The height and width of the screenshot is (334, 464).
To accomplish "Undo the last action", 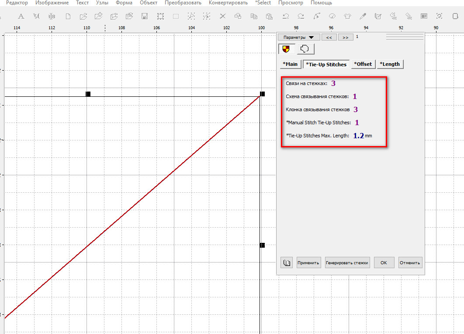I will 286,16.
